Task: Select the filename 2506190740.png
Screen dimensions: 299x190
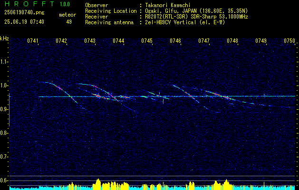Action: [24, 13]
